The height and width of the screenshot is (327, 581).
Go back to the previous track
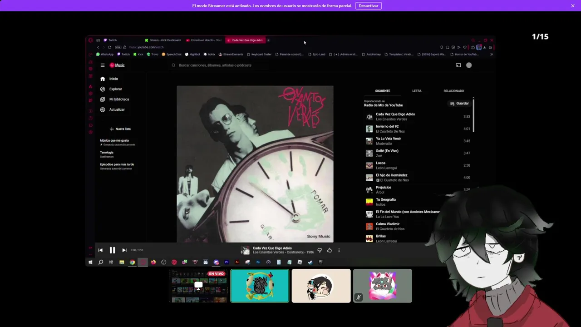coord(100,250)
